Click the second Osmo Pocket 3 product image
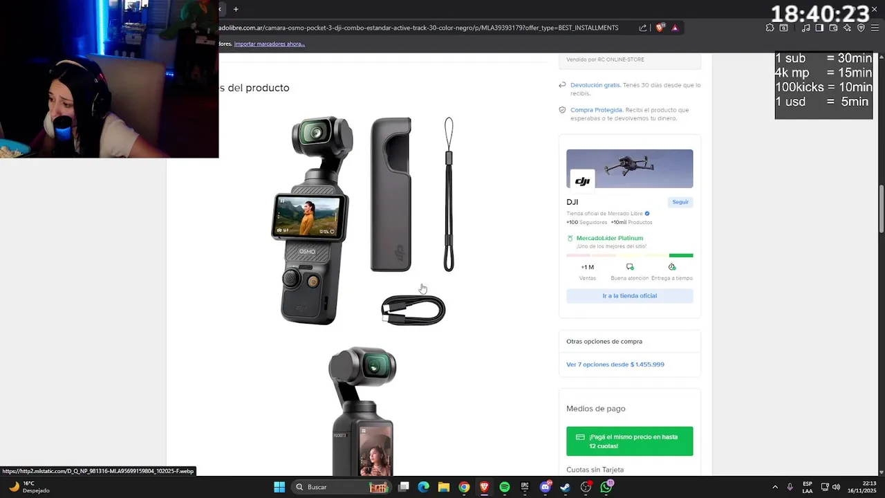Screen dimensions: 885x498 click(x=362, y=411)
